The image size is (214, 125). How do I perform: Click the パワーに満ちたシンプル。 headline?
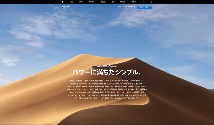pos(107,72)
